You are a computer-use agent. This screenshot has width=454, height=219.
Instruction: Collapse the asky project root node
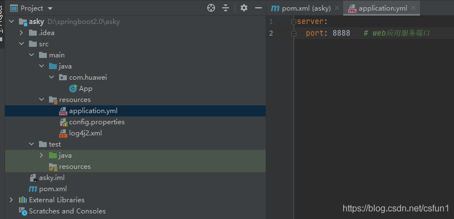coord(12,21)
